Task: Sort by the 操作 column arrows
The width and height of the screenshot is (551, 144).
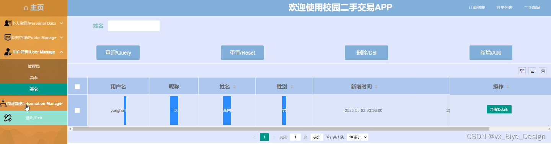Action: 508,87
